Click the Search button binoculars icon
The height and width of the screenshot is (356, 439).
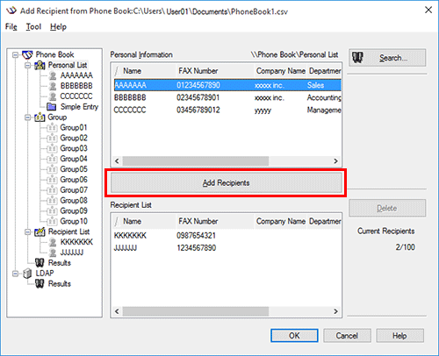tap(357, 58)
